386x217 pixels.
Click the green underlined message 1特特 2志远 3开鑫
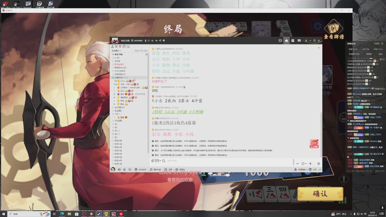pyautogui.click(x=178, y=112)
